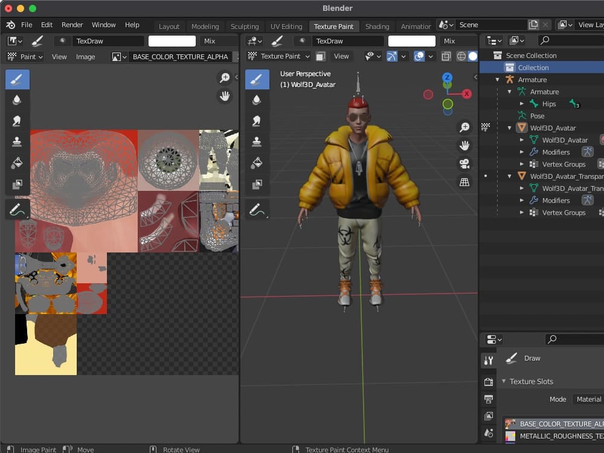
Task: Click the X axis on navigation gizmo
Action: pos(467,94)
